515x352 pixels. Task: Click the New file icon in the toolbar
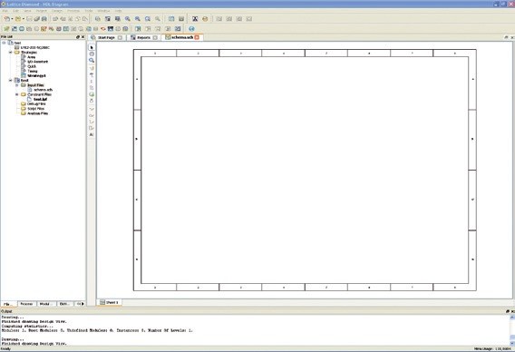pos(6,19)
